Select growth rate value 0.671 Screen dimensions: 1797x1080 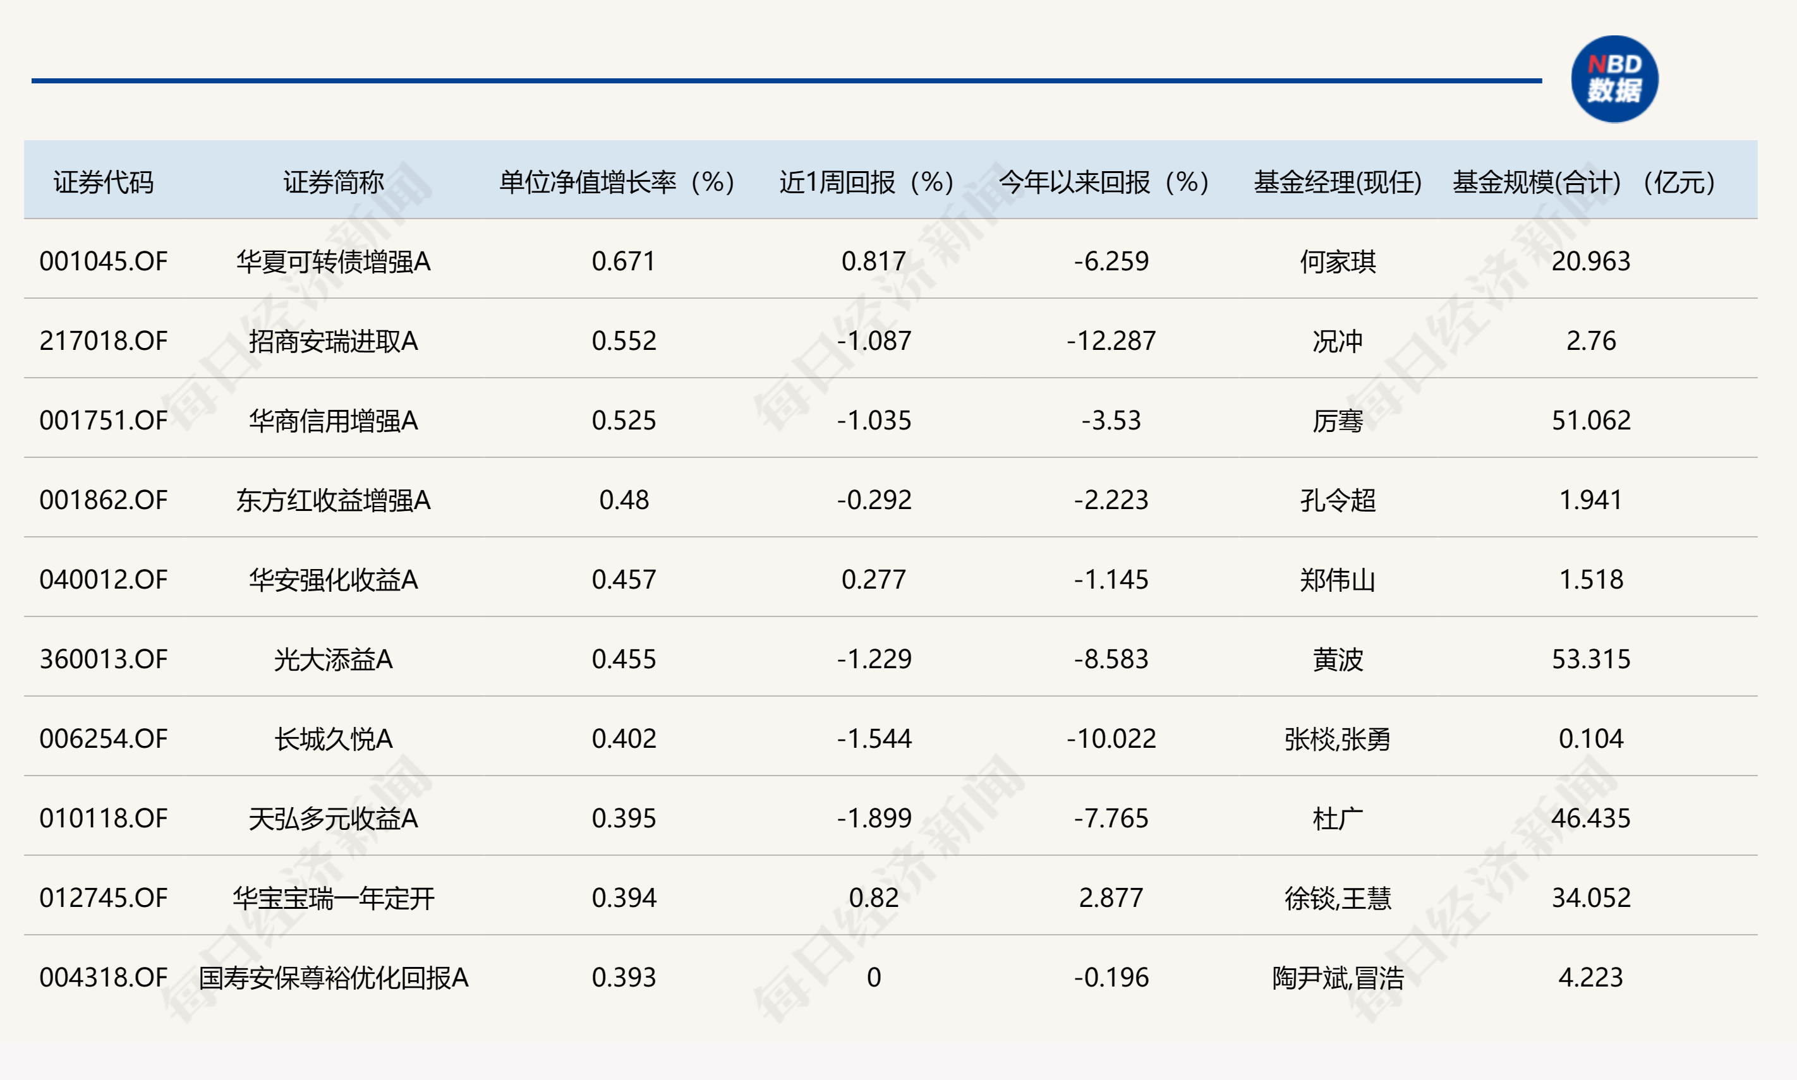(x=624, y=261)
